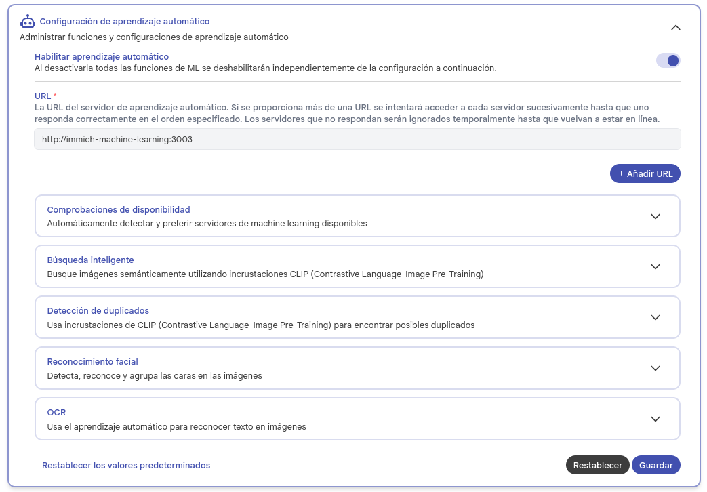Click Restablecer los valores predeterminados link
This screenshot has height=492, width=707.
126,466
